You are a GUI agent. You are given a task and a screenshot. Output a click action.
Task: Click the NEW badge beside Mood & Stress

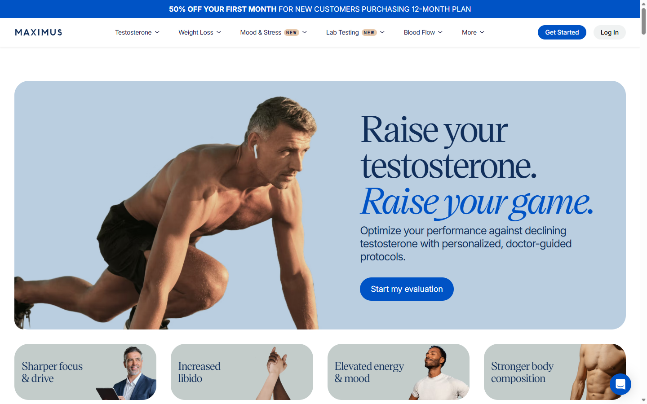pos(292,32)
